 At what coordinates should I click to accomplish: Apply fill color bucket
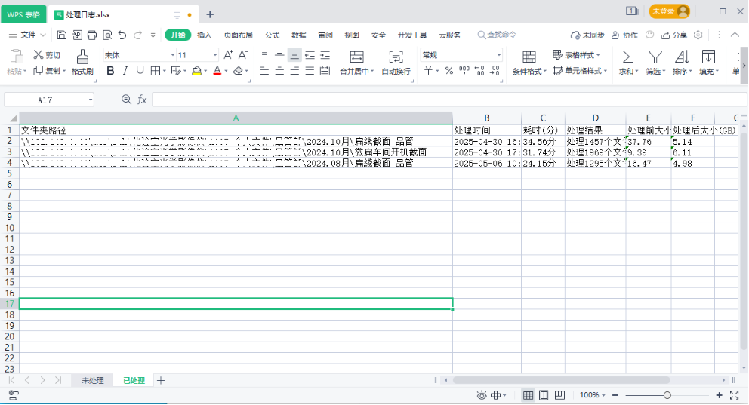point(196,71)
